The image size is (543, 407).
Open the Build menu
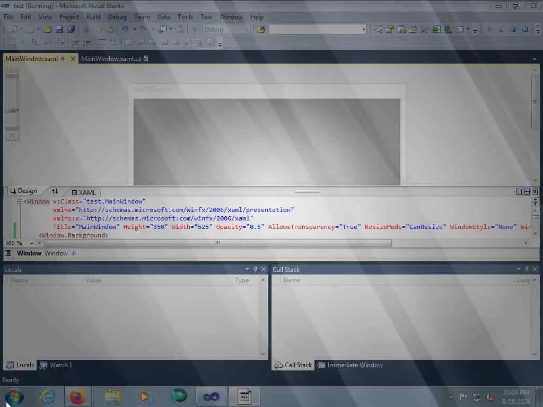pos(93,17)
